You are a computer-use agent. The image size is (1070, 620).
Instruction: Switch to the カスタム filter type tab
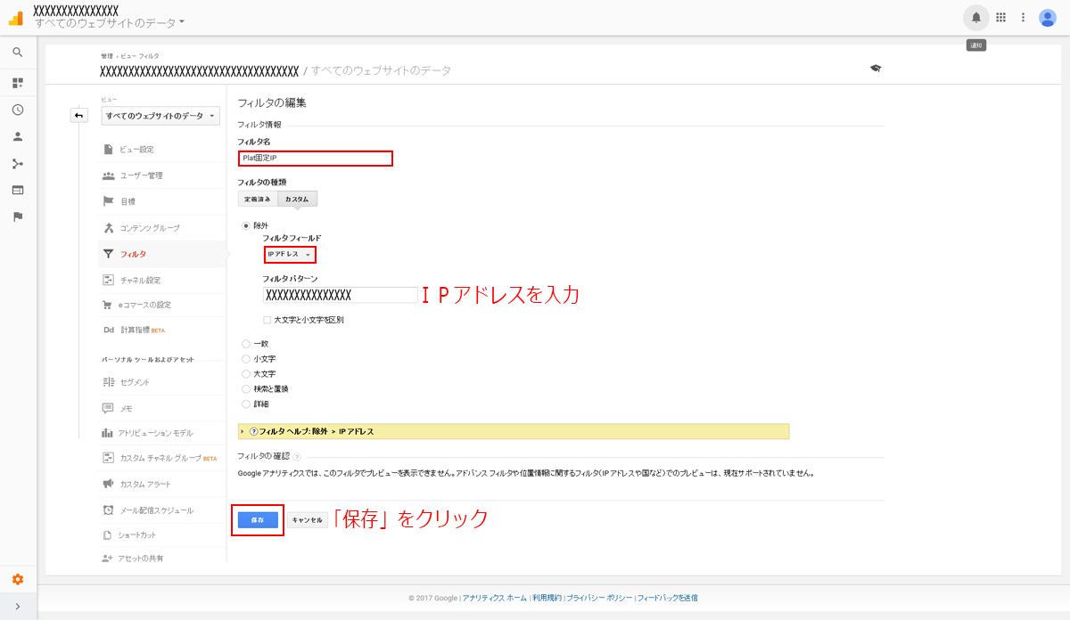click(x=298, y=199)
